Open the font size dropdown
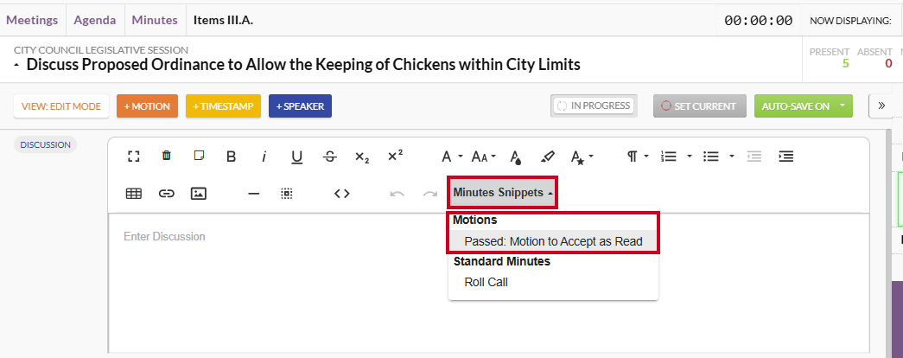The image size is (903, 358). point(484,157)
